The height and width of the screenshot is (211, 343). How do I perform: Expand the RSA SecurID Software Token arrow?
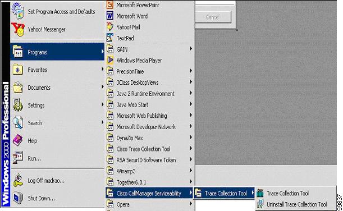coord(191,159)
